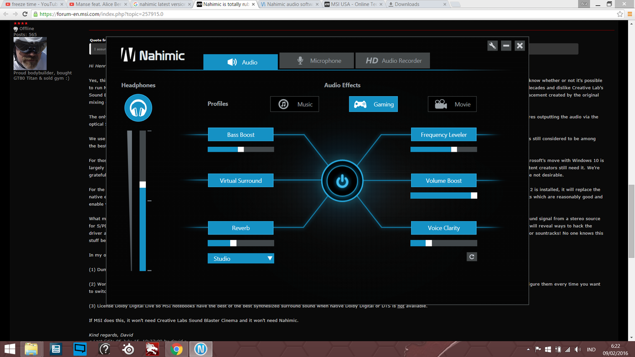Open Google Chrome taskbar icon
Image resolution: width=635 pixels, height=357 pixels.
[x=176, y=349]
